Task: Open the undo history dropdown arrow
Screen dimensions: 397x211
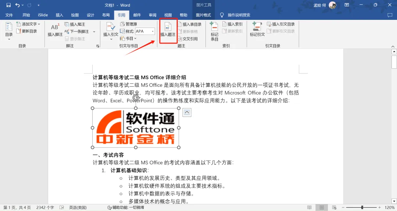Action: (x=22, y=5)
